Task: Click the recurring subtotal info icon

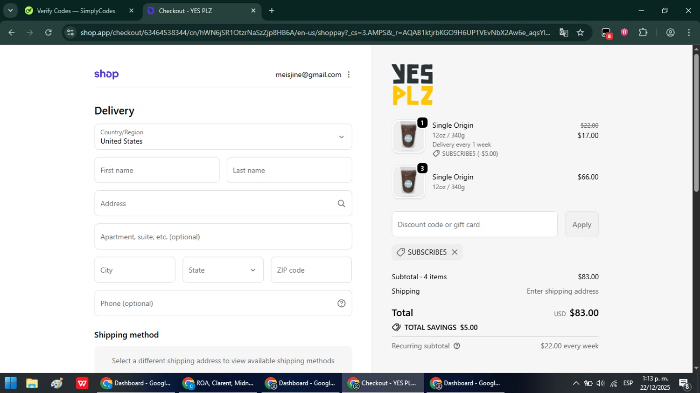Action: click(x=457, y=346)
